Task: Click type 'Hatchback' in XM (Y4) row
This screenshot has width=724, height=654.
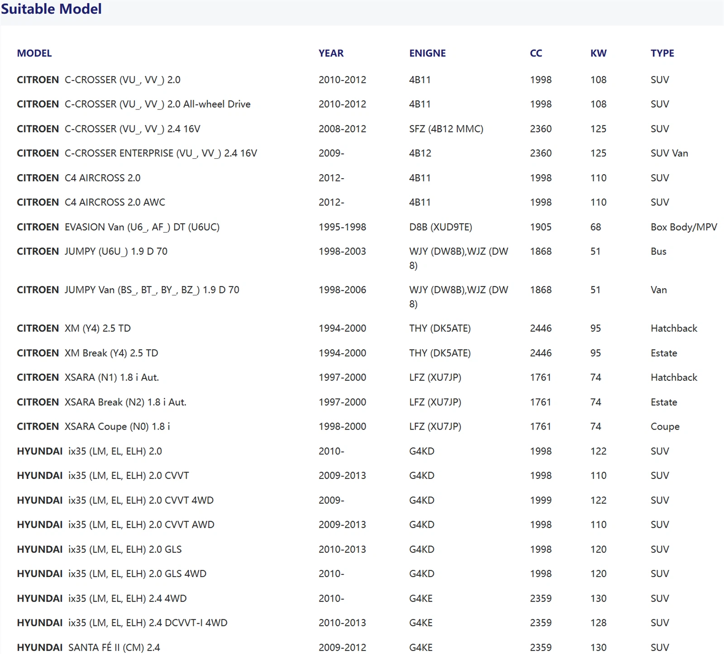Action: coord(674,328)
